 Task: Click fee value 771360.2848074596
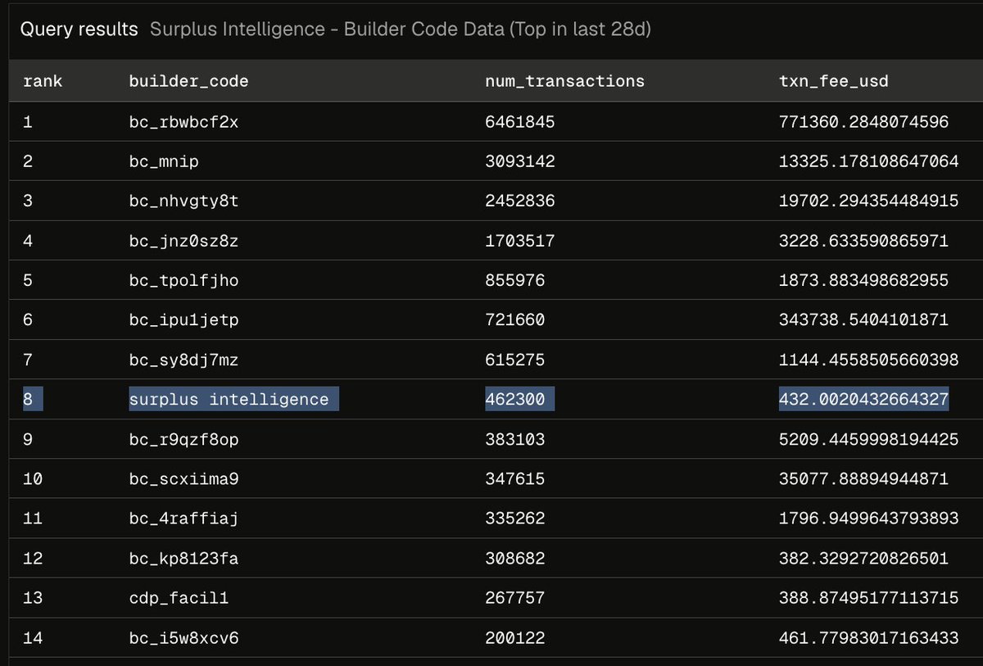coord(863,122)
